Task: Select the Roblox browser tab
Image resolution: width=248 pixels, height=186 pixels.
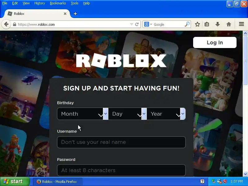Action: point(37,14)
